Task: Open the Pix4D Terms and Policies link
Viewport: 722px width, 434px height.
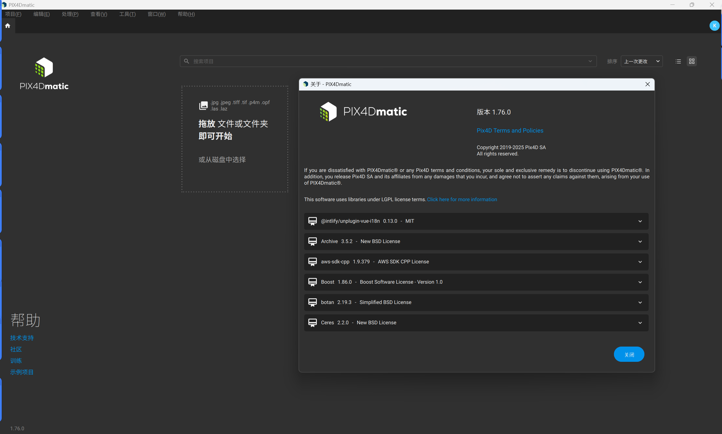Action: [510, 131]
